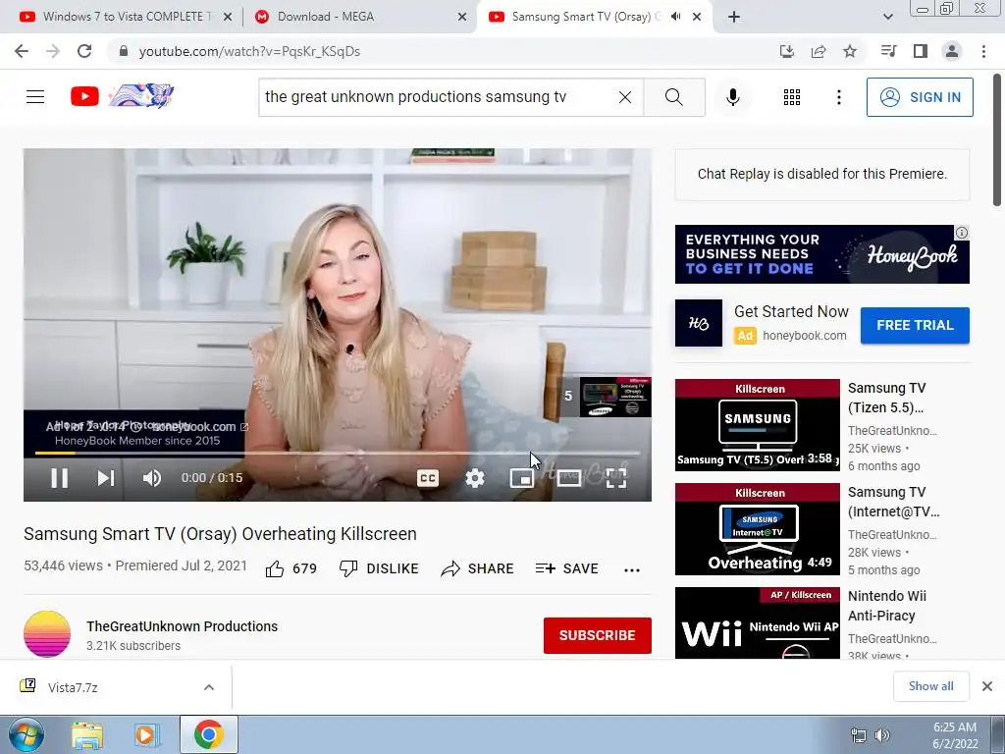
Task: Reload the current page
Action: [x=84, y=51]
